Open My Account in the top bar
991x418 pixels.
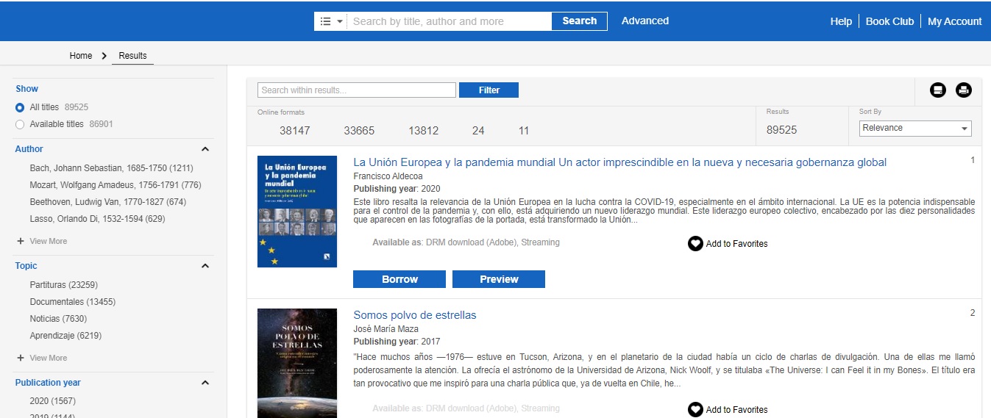tap(954, 21)
